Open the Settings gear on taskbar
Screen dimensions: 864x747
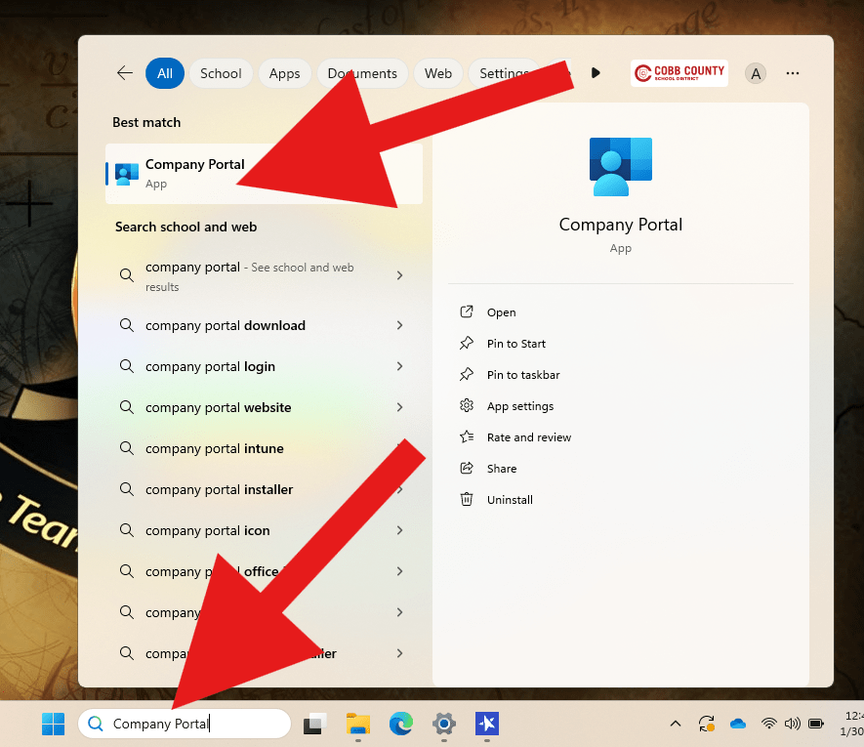(x=444, y=724)
